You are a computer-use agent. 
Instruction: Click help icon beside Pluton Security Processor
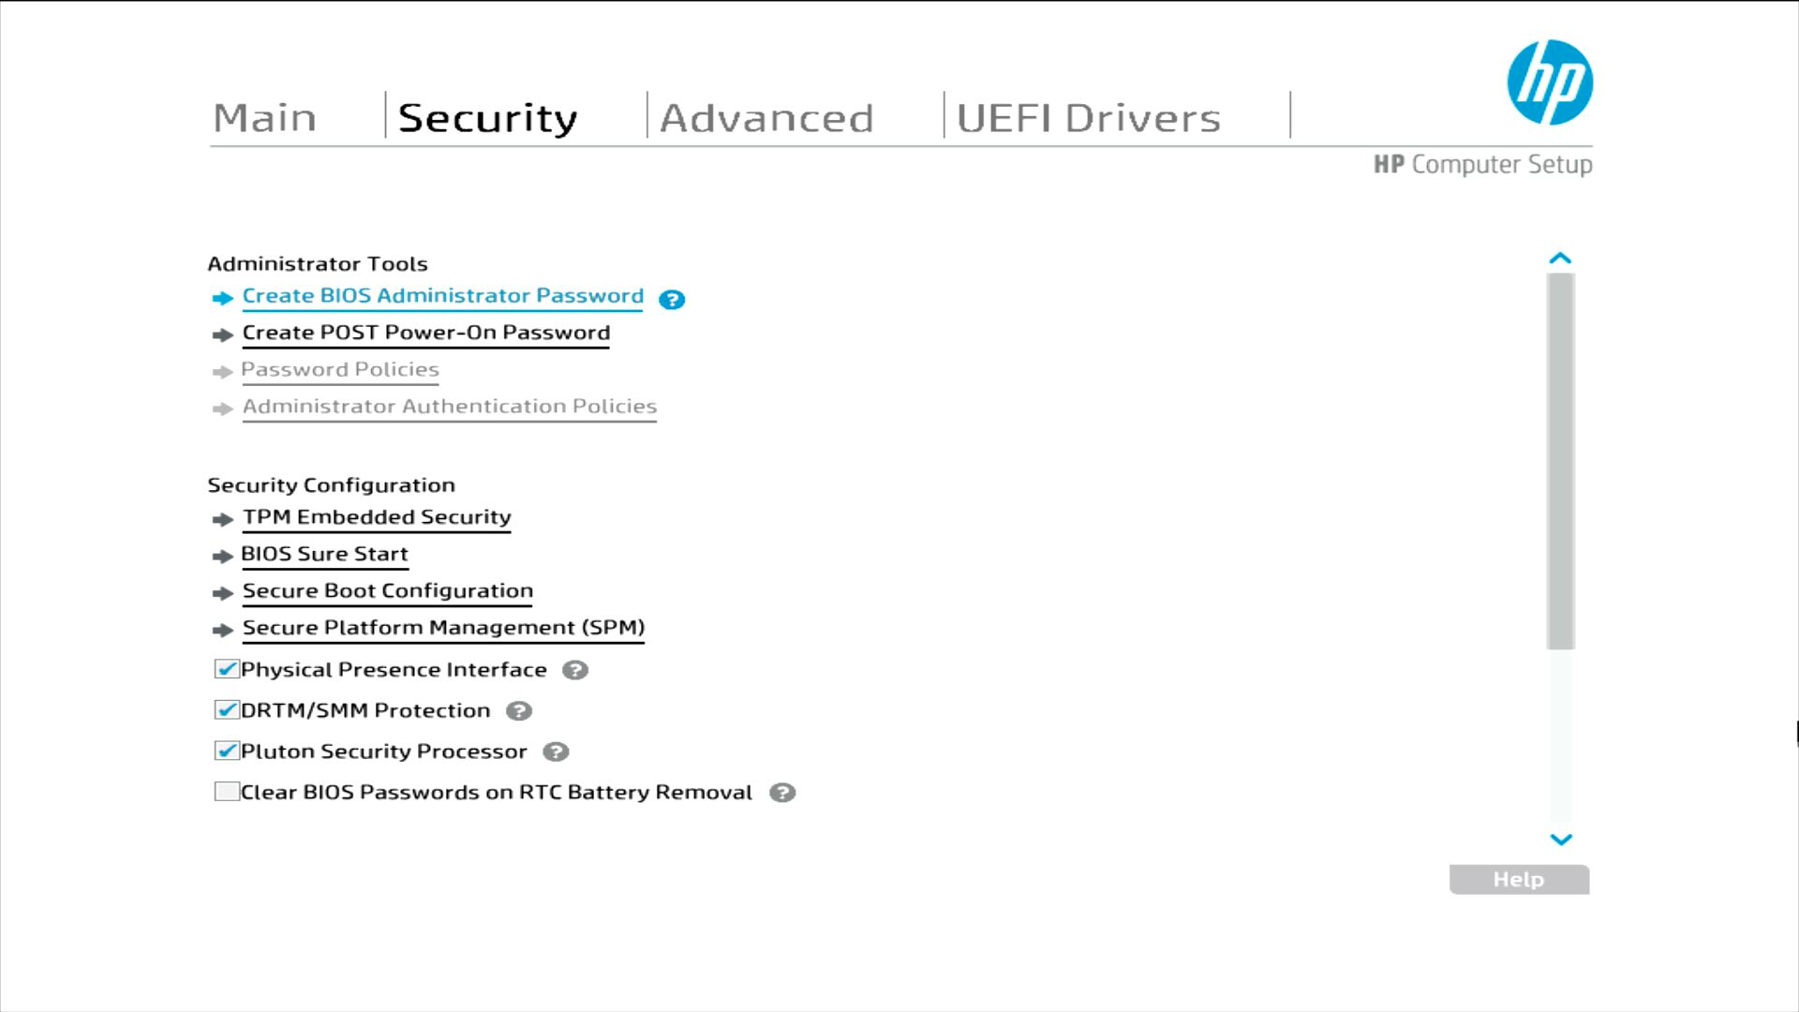556,752
